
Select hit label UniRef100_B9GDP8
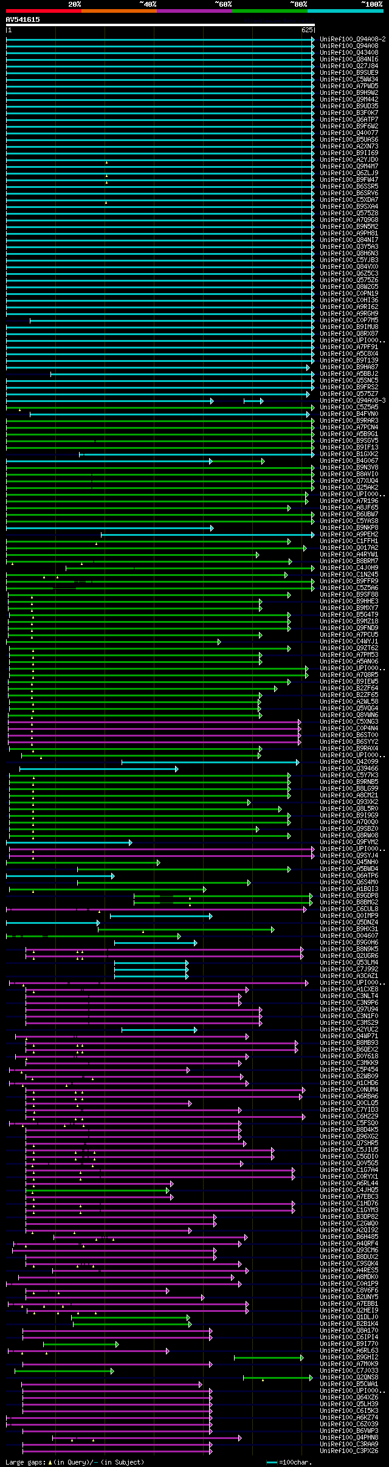(x=349, y=895)
